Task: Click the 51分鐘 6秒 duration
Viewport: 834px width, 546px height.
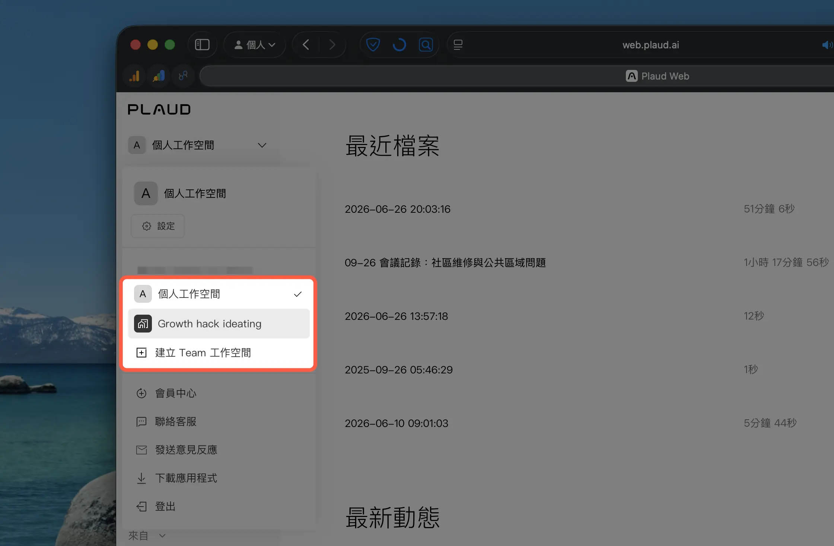Action: pos(769,209)
